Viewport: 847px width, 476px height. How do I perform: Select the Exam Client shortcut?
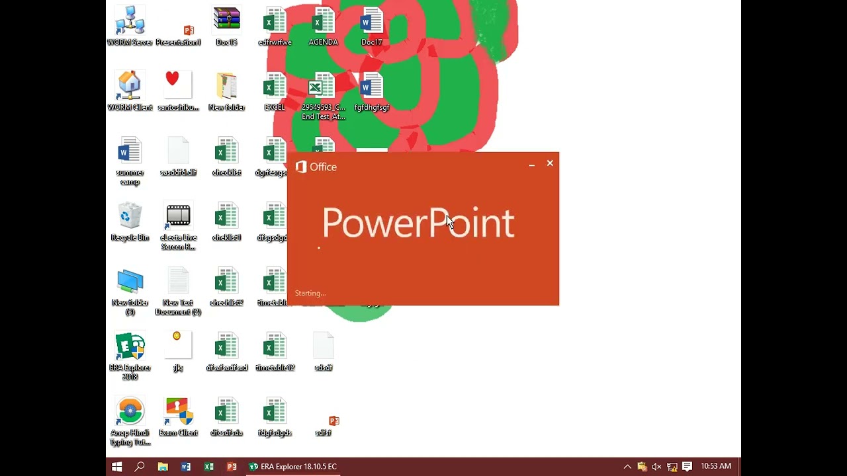click(178, 417)
